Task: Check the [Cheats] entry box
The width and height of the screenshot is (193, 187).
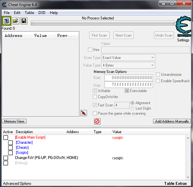Action: point(10,148)
